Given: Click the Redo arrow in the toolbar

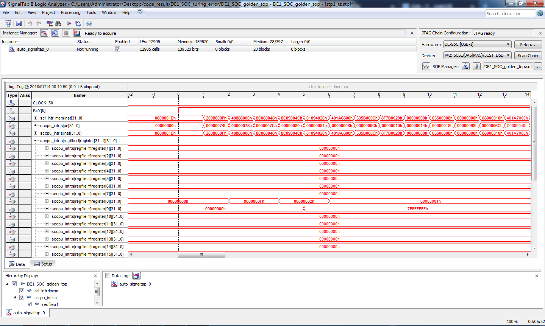Looking at the screenshot, I should (39, 23).
